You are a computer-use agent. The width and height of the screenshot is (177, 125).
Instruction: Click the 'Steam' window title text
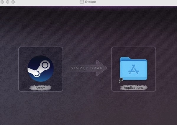click(x=91, y=2)
